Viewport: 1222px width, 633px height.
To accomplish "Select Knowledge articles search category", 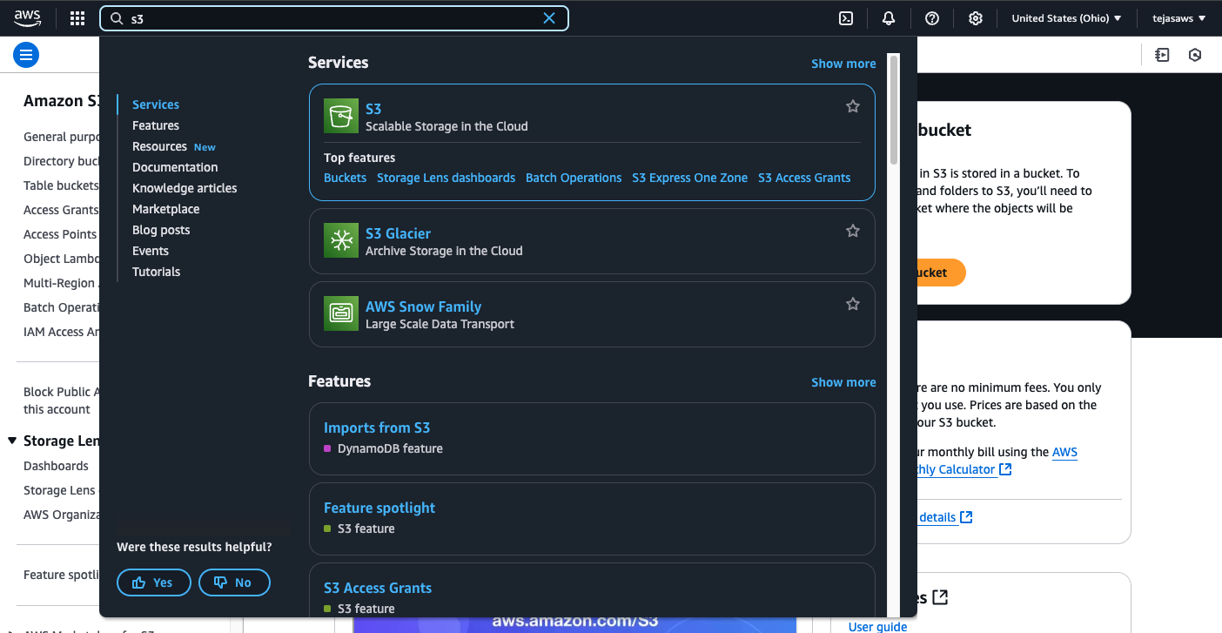I will coord(185,188).
